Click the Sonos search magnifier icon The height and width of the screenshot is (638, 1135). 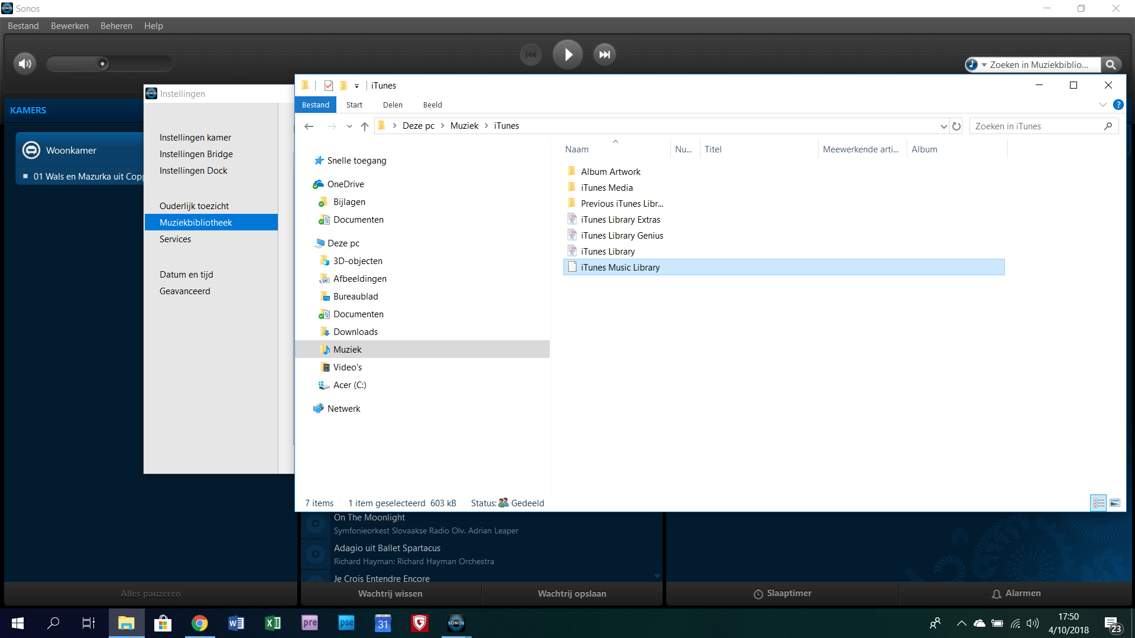coord(1111,65)
